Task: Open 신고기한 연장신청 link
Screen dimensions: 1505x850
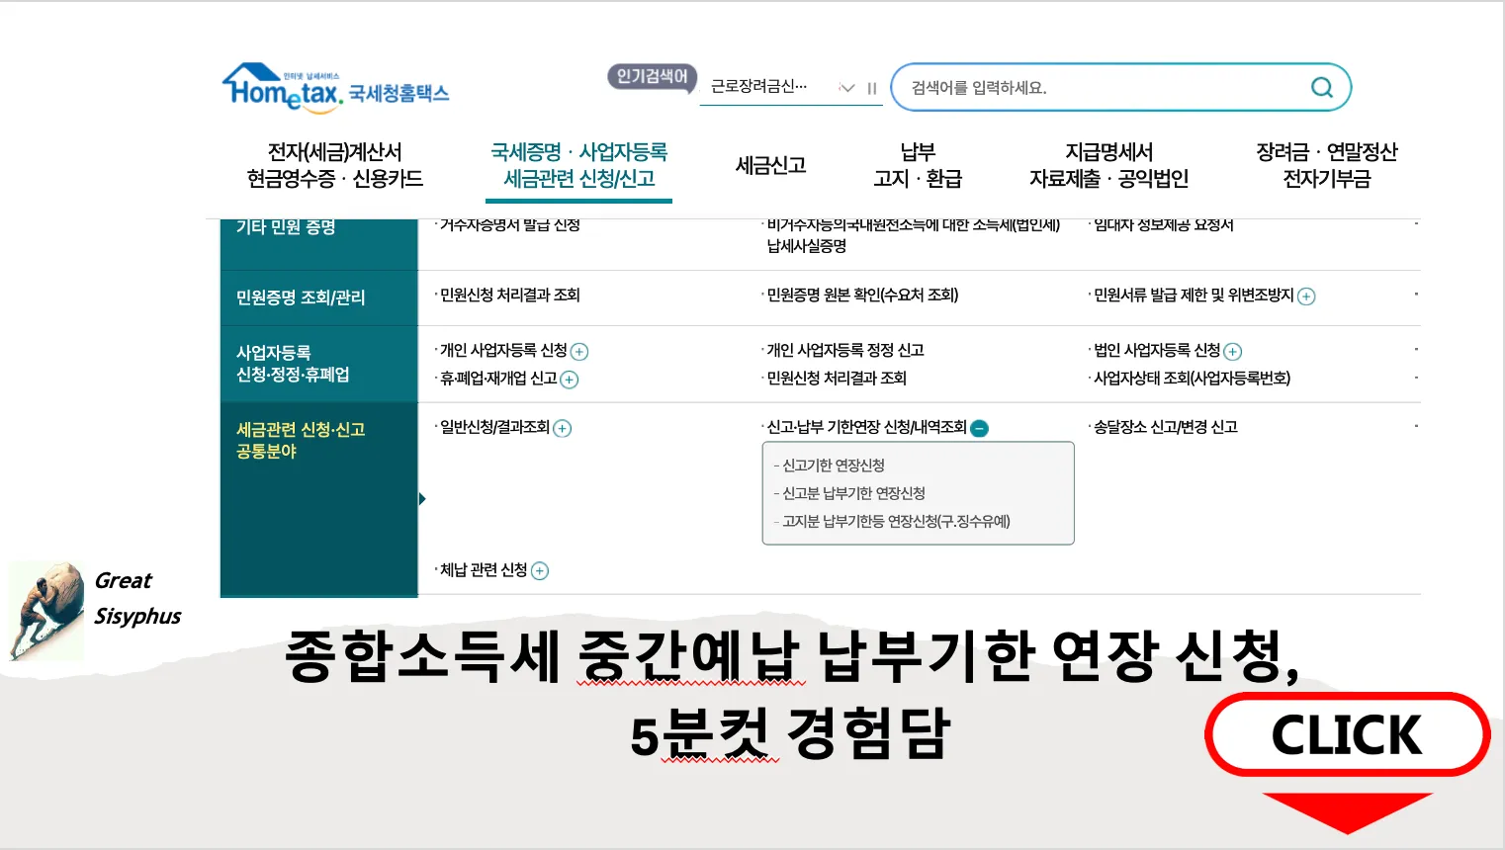Action: point(833,465)
